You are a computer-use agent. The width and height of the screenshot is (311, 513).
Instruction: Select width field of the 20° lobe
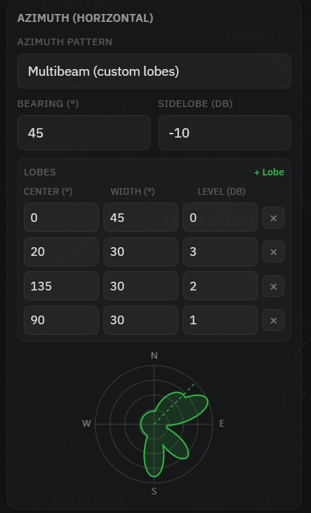(x=141, y=252)
